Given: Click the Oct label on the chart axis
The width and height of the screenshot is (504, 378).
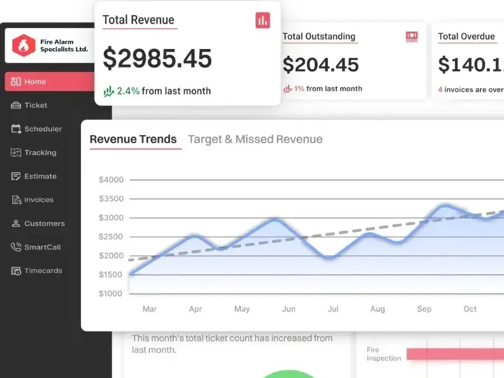Looking at the screenshot, I should (470, 309).
